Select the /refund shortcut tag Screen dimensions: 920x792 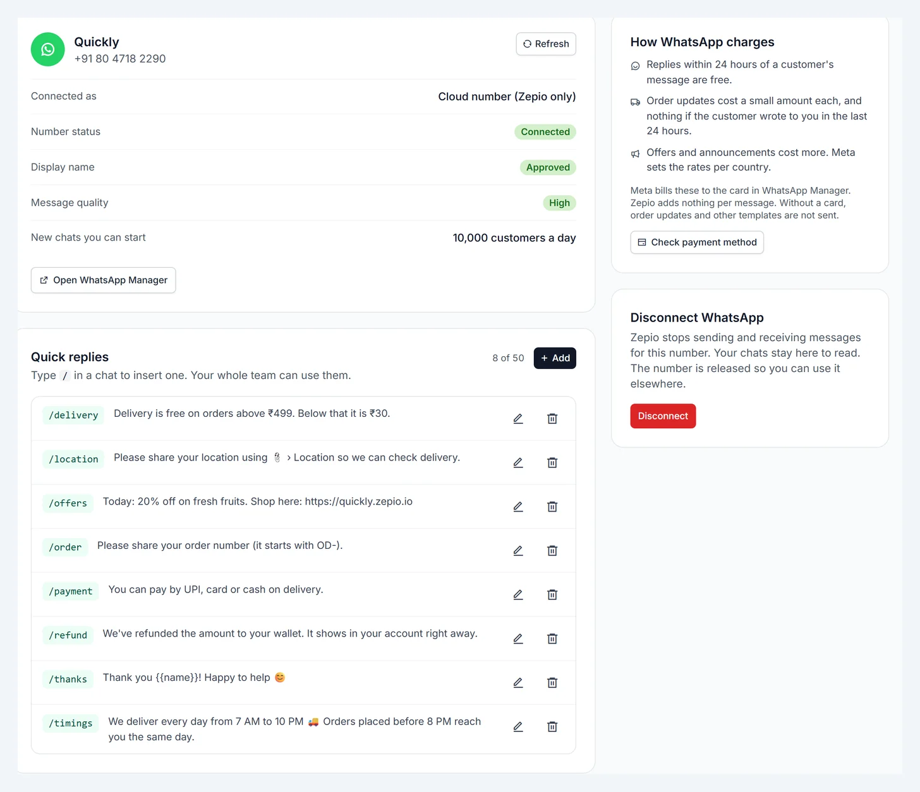[x=68, y=635]
